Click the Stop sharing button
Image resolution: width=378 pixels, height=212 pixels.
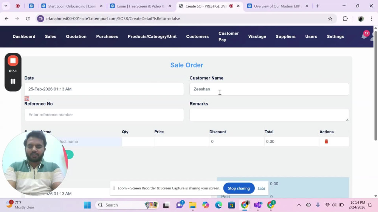[239, 188]
